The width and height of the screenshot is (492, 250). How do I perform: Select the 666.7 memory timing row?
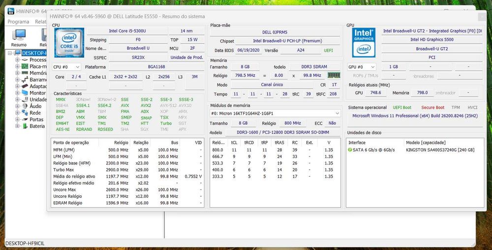pos(275,156)
